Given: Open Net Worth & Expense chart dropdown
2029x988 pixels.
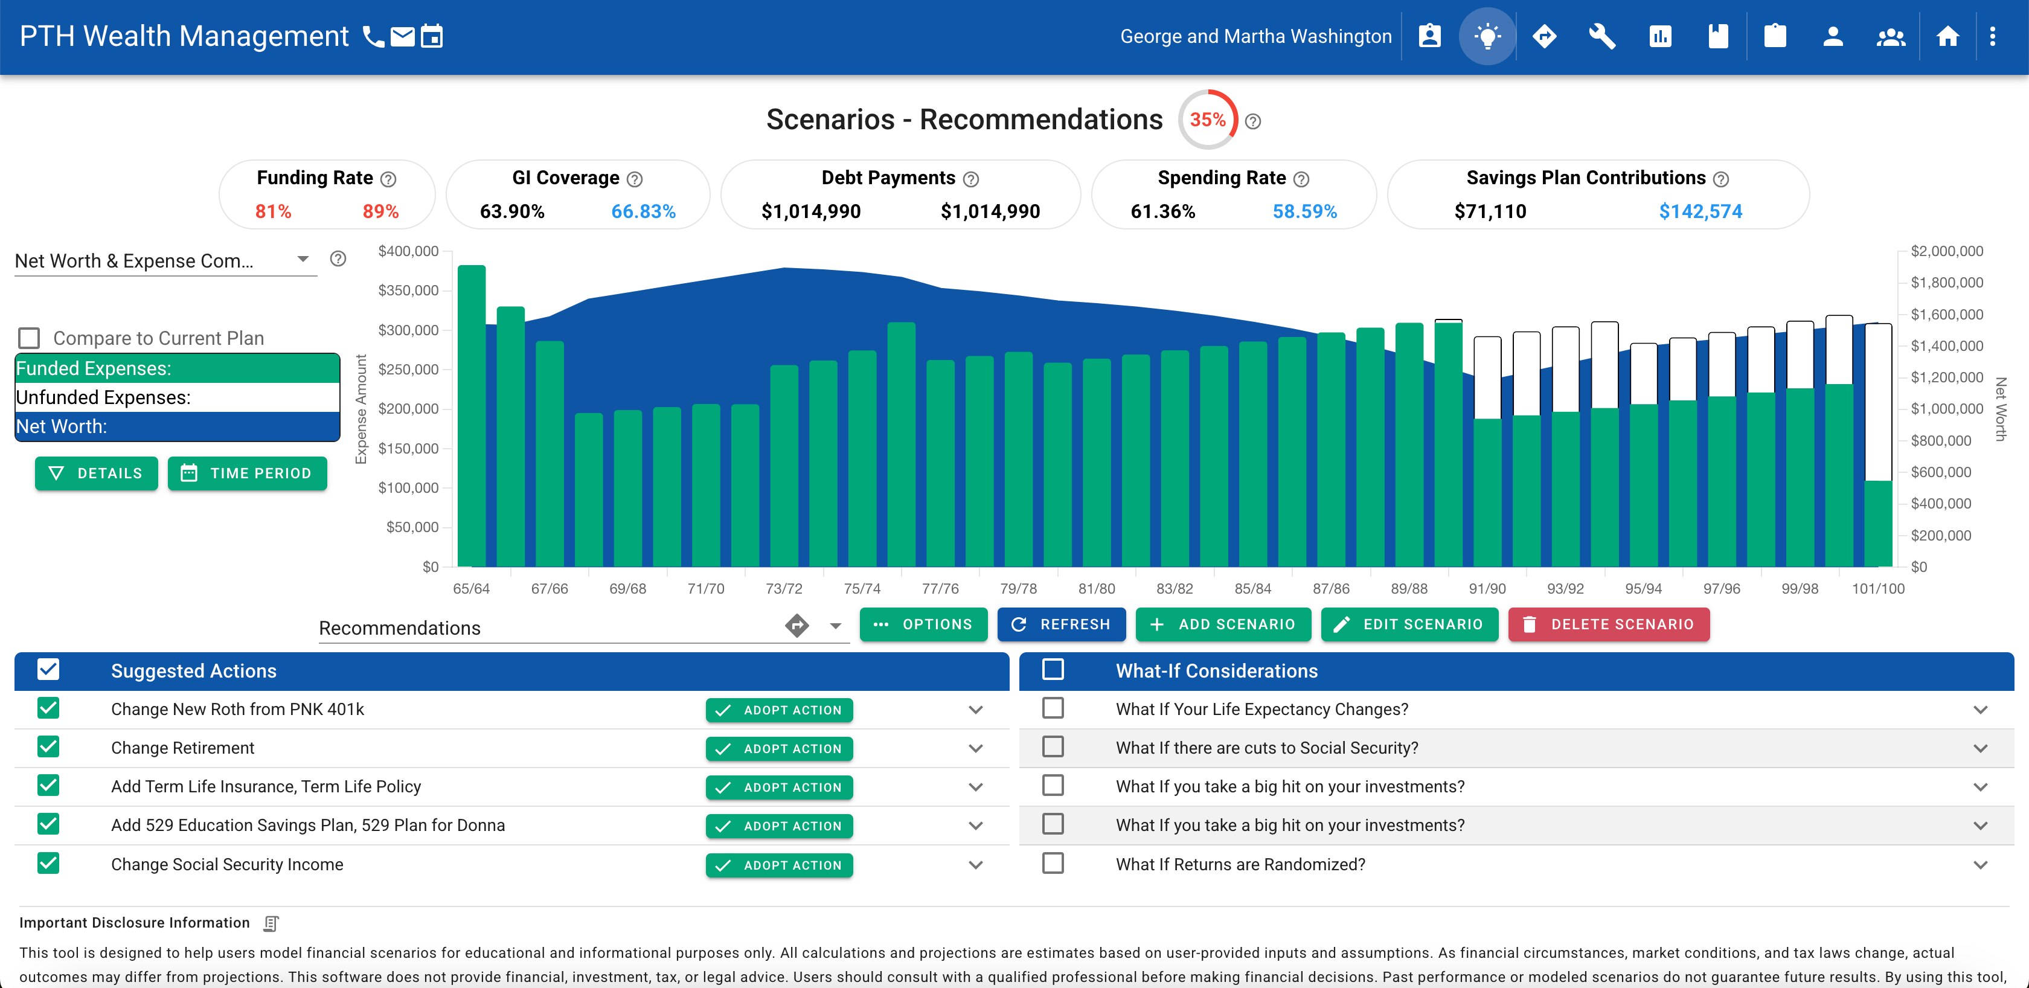Looking at the screenshot, I should (x=303, y=260).
